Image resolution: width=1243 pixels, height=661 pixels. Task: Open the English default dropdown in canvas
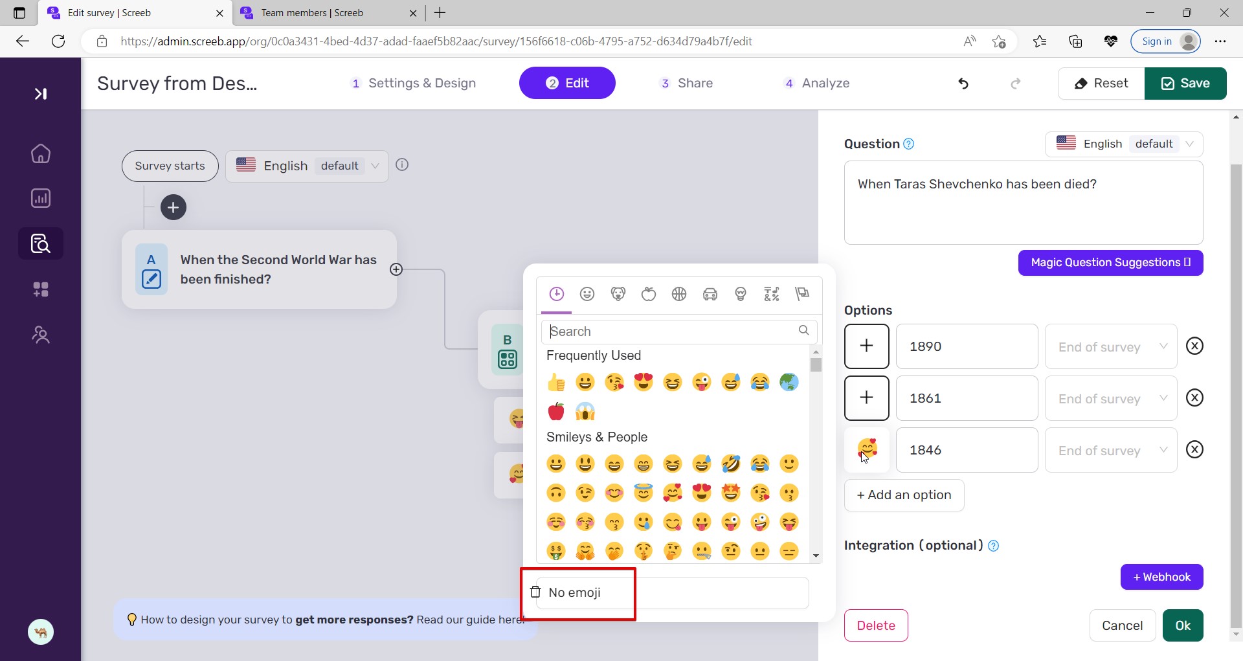pos(307,166)
